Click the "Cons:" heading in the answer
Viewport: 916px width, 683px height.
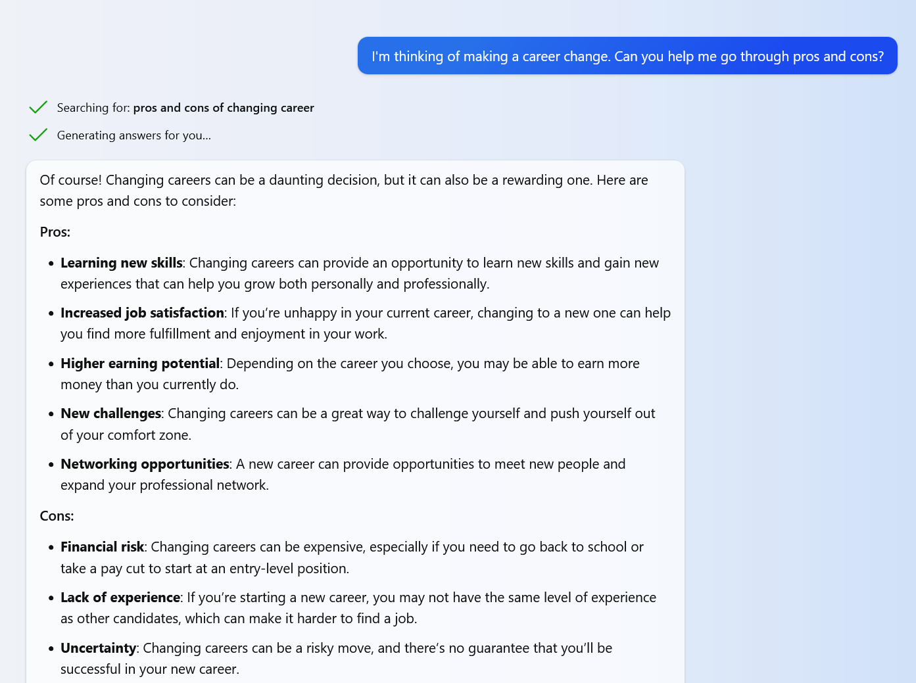point(57,516)
